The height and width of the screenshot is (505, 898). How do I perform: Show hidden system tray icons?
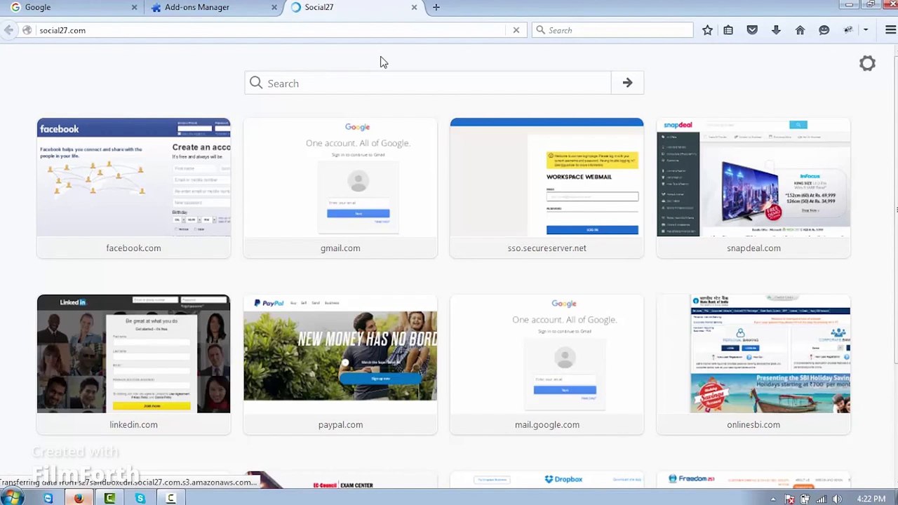coord(773,499)
